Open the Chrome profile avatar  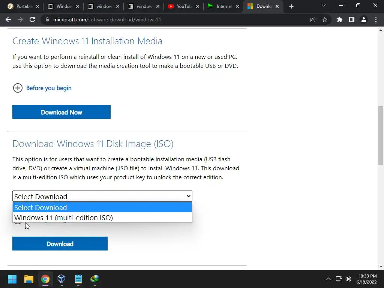[x=364, y=19]
